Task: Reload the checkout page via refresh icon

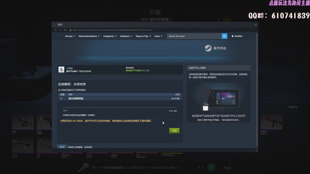Action: (65, 30)
